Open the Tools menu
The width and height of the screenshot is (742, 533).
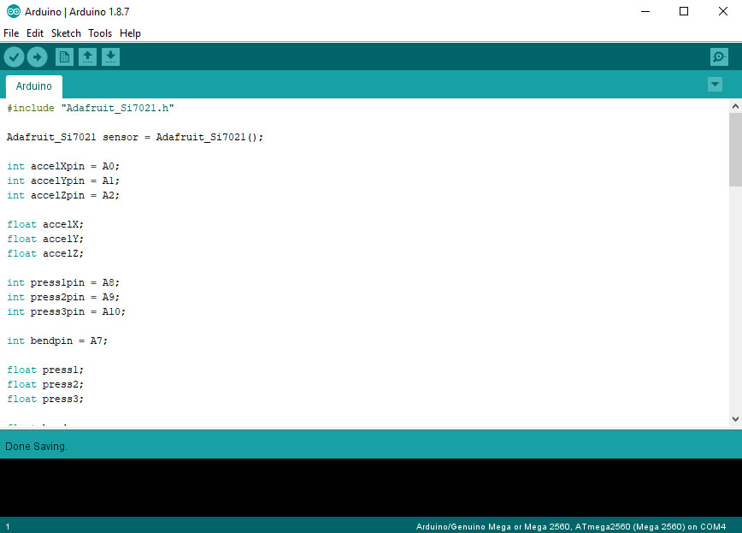(x=100, y=33)
